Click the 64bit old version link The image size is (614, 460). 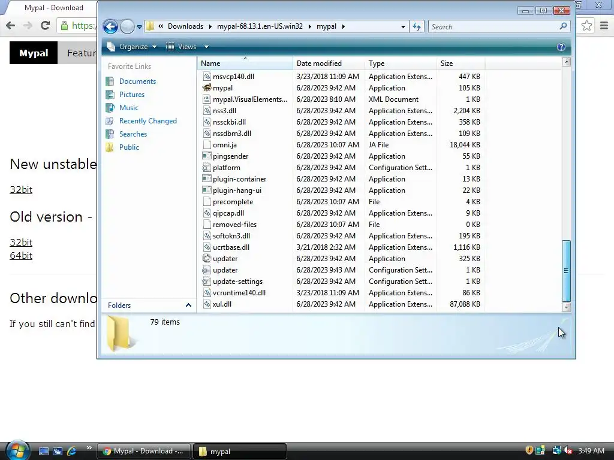pyautogui.click(x=21, y=255)
